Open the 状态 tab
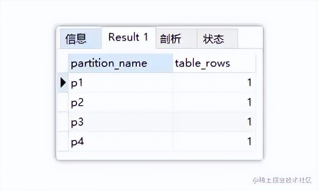The image size is (318, 190). 218,38
